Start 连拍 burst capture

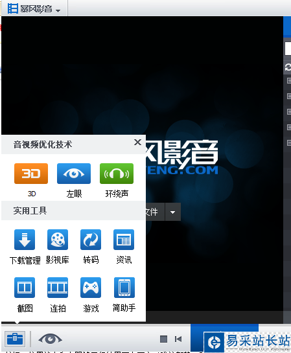[x=58, y=288]
